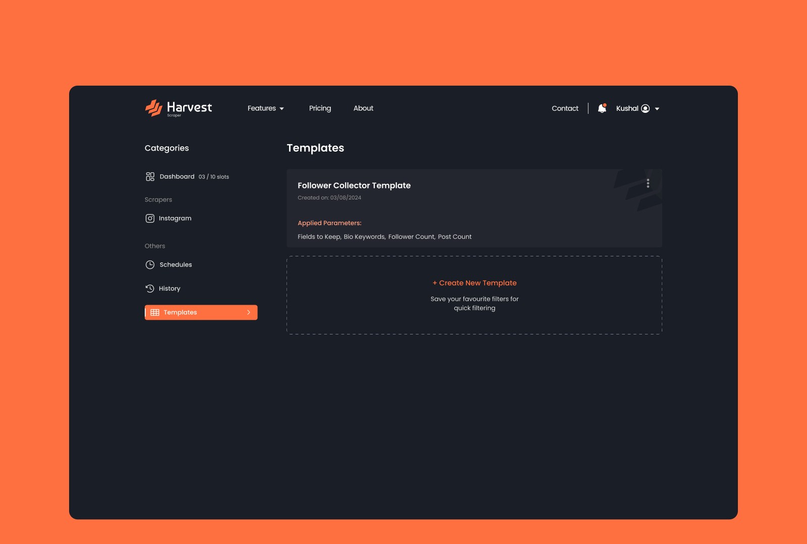
Task: Click the Bio Keywords parameter
Action: point(365,237)
